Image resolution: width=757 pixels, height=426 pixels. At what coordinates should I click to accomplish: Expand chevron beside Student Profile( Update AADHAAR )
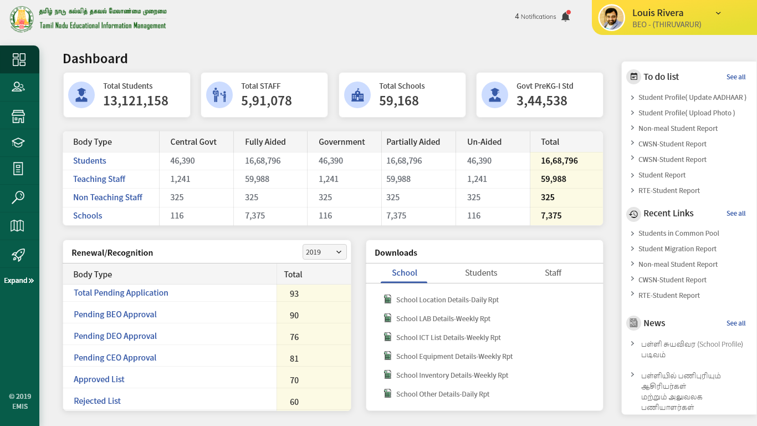point(632,97)
